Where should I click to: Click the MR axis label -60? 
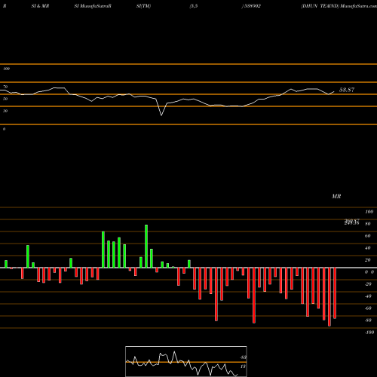368,308
